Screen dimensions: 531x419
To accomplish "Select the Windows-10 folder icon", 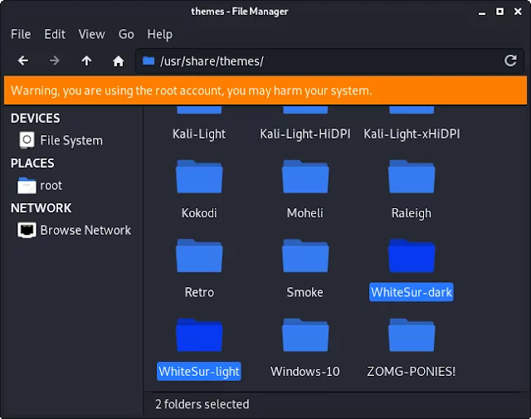I will tap(305, 335).
